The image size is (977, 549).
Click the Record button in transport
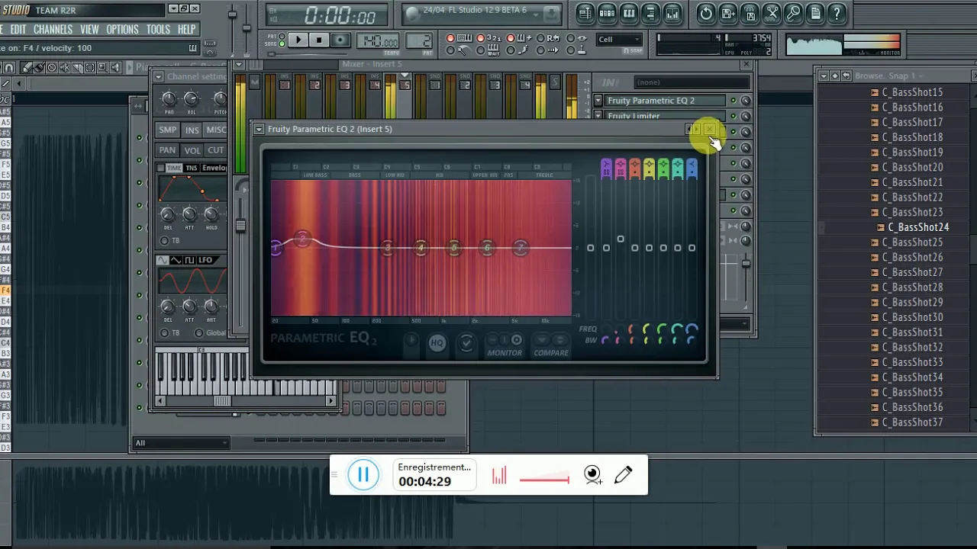[340, 40]
